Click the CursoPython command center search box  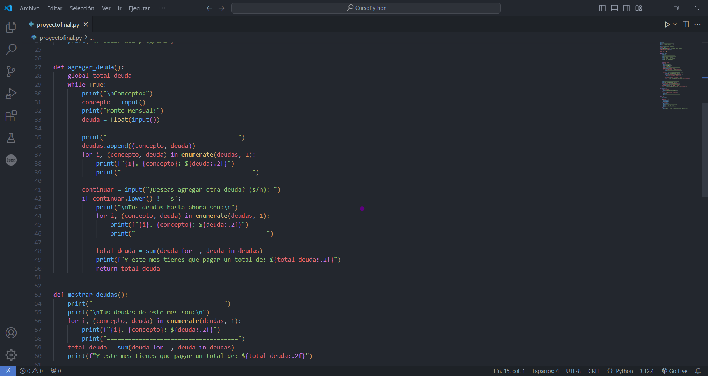click(366, 8)
